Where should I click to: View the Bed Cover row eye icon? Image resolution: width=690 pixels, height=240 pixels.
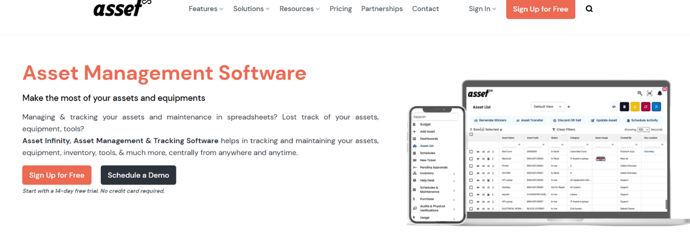click(478, 152)
